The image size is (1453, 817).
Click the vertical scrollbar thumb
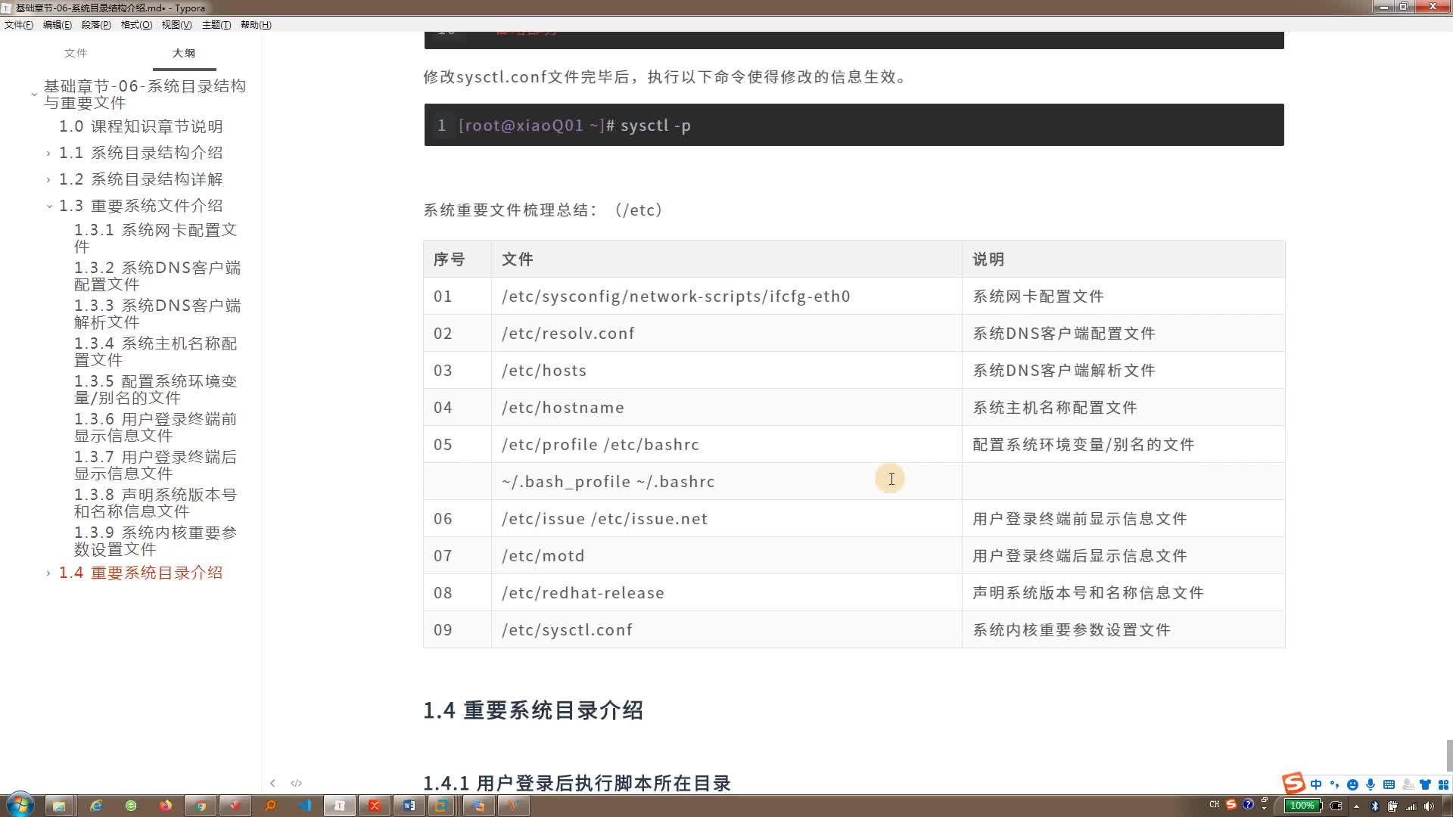(x=1449, y=754)
